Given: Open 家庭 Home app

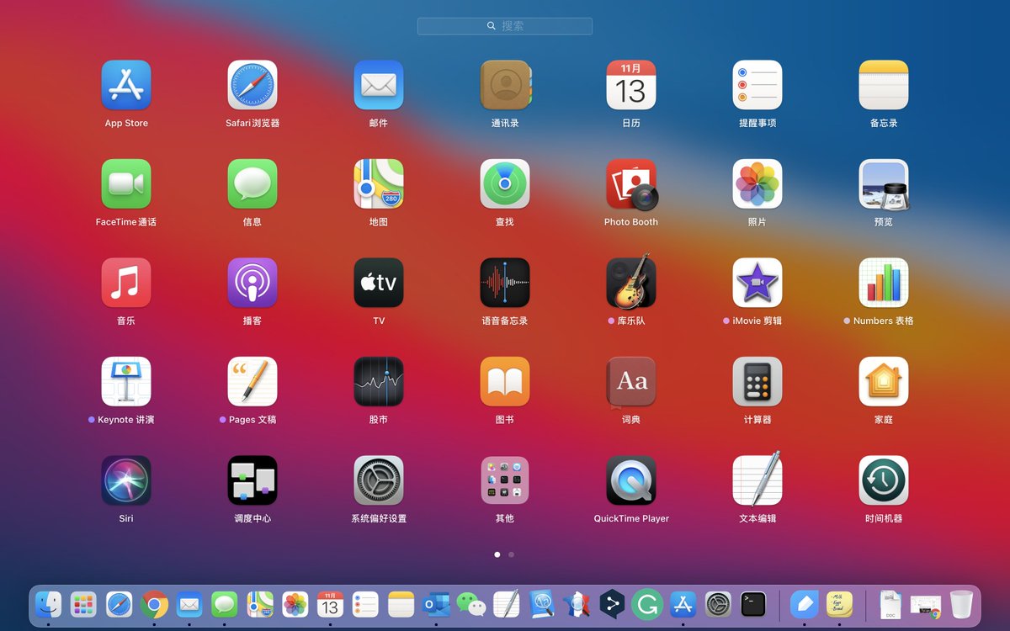Looking at the screenshot, I should point(884,381).
